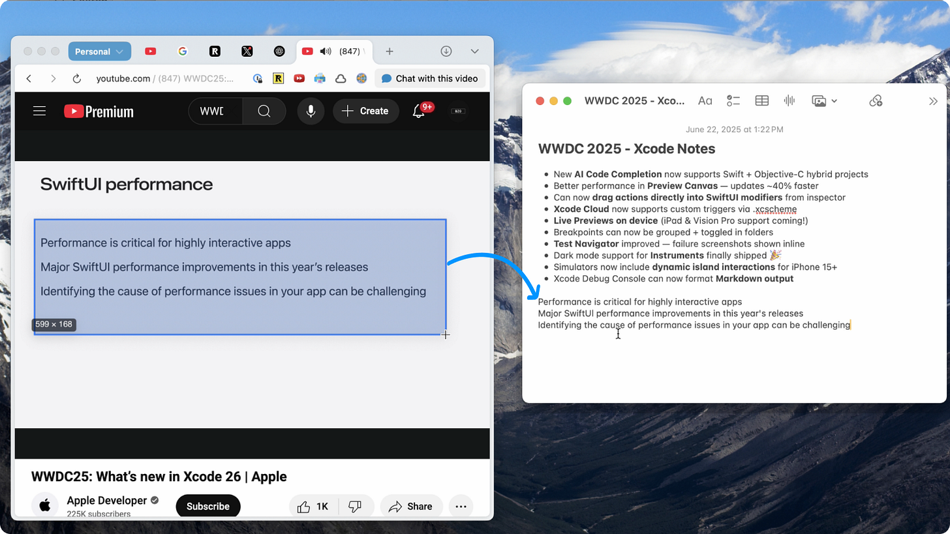This screenshot has height=534, width=950.
Task: Open more actions ellipsis under video
Action: click(461, 506)
